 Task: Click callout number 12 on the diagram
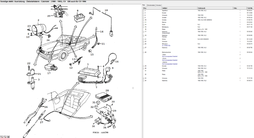coord(71,68)
